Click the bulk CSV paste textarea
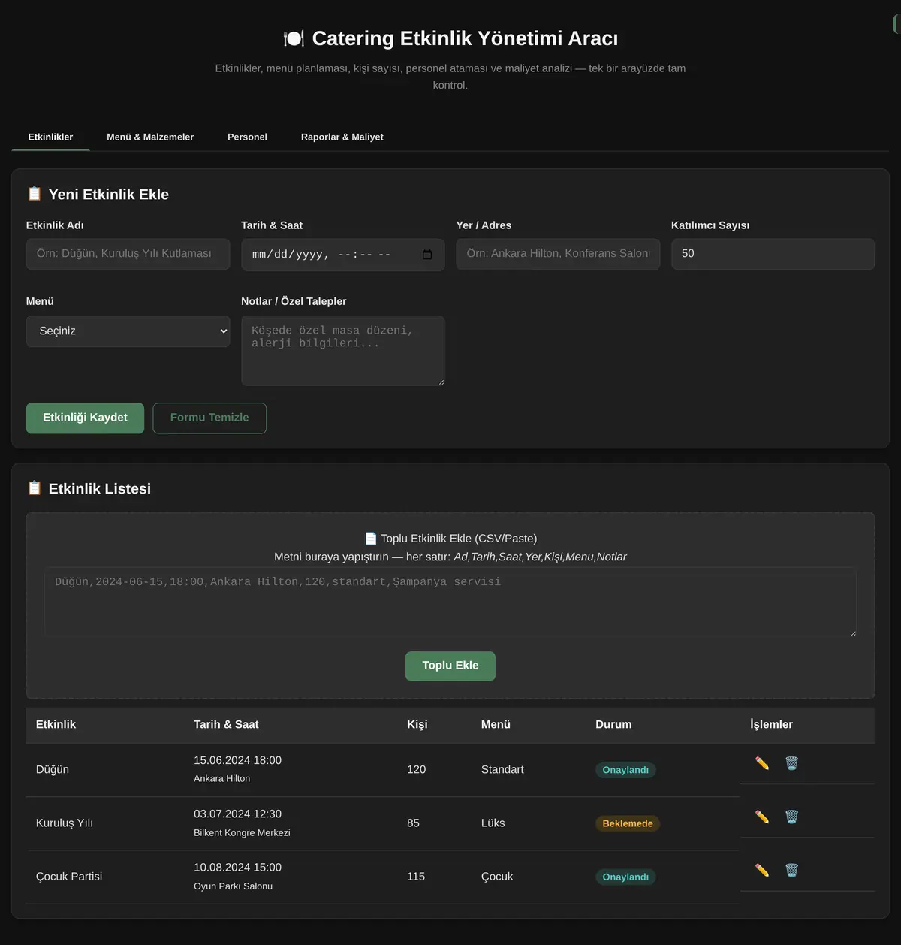Image resolution: width=901 pixels, height=945 pixels. click(x=450, y=602)
